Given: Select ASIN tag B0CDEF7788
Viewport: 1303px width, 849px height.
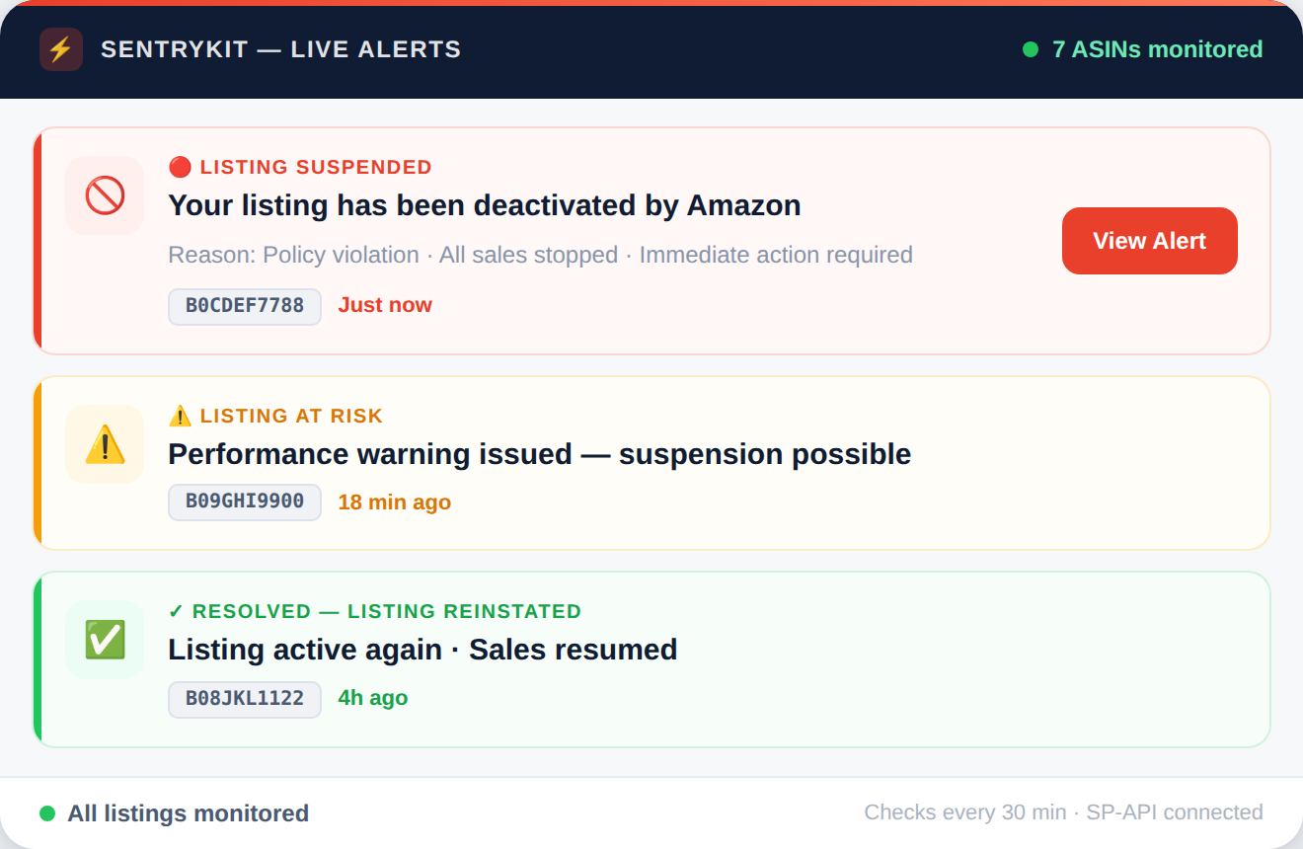Looking at the screenshot, I should click(245, 306).
